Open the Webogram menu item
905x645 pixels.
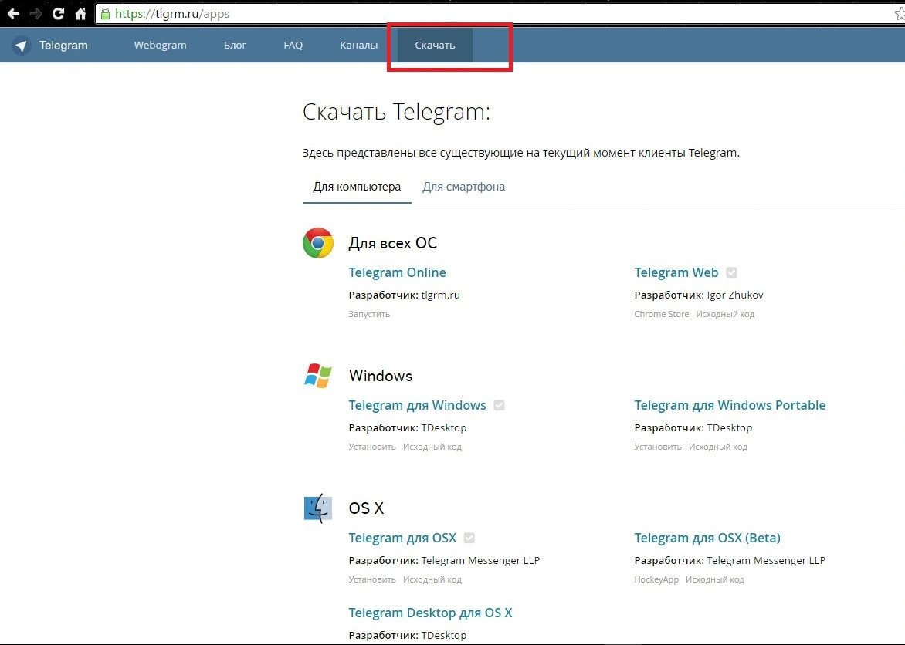pyautogui.click(x=160, y=45)
